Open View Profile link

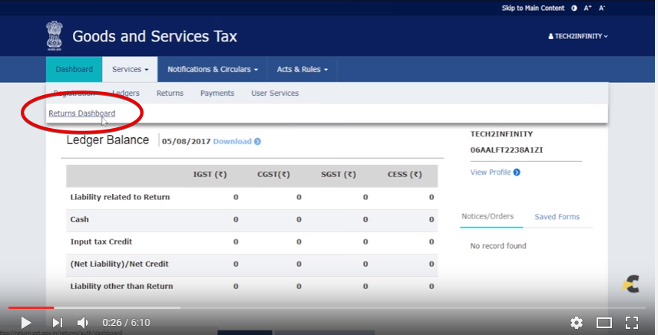tap(491, 172)
